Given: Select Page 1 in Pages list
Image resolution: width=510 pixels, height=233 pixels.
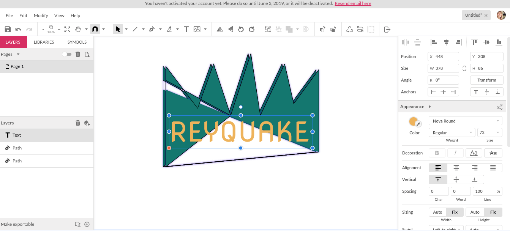Looking at the screenshot, I should (47, 66).
